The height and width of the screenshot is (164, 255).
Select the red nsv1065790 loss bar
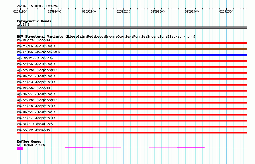pos(132,43)
